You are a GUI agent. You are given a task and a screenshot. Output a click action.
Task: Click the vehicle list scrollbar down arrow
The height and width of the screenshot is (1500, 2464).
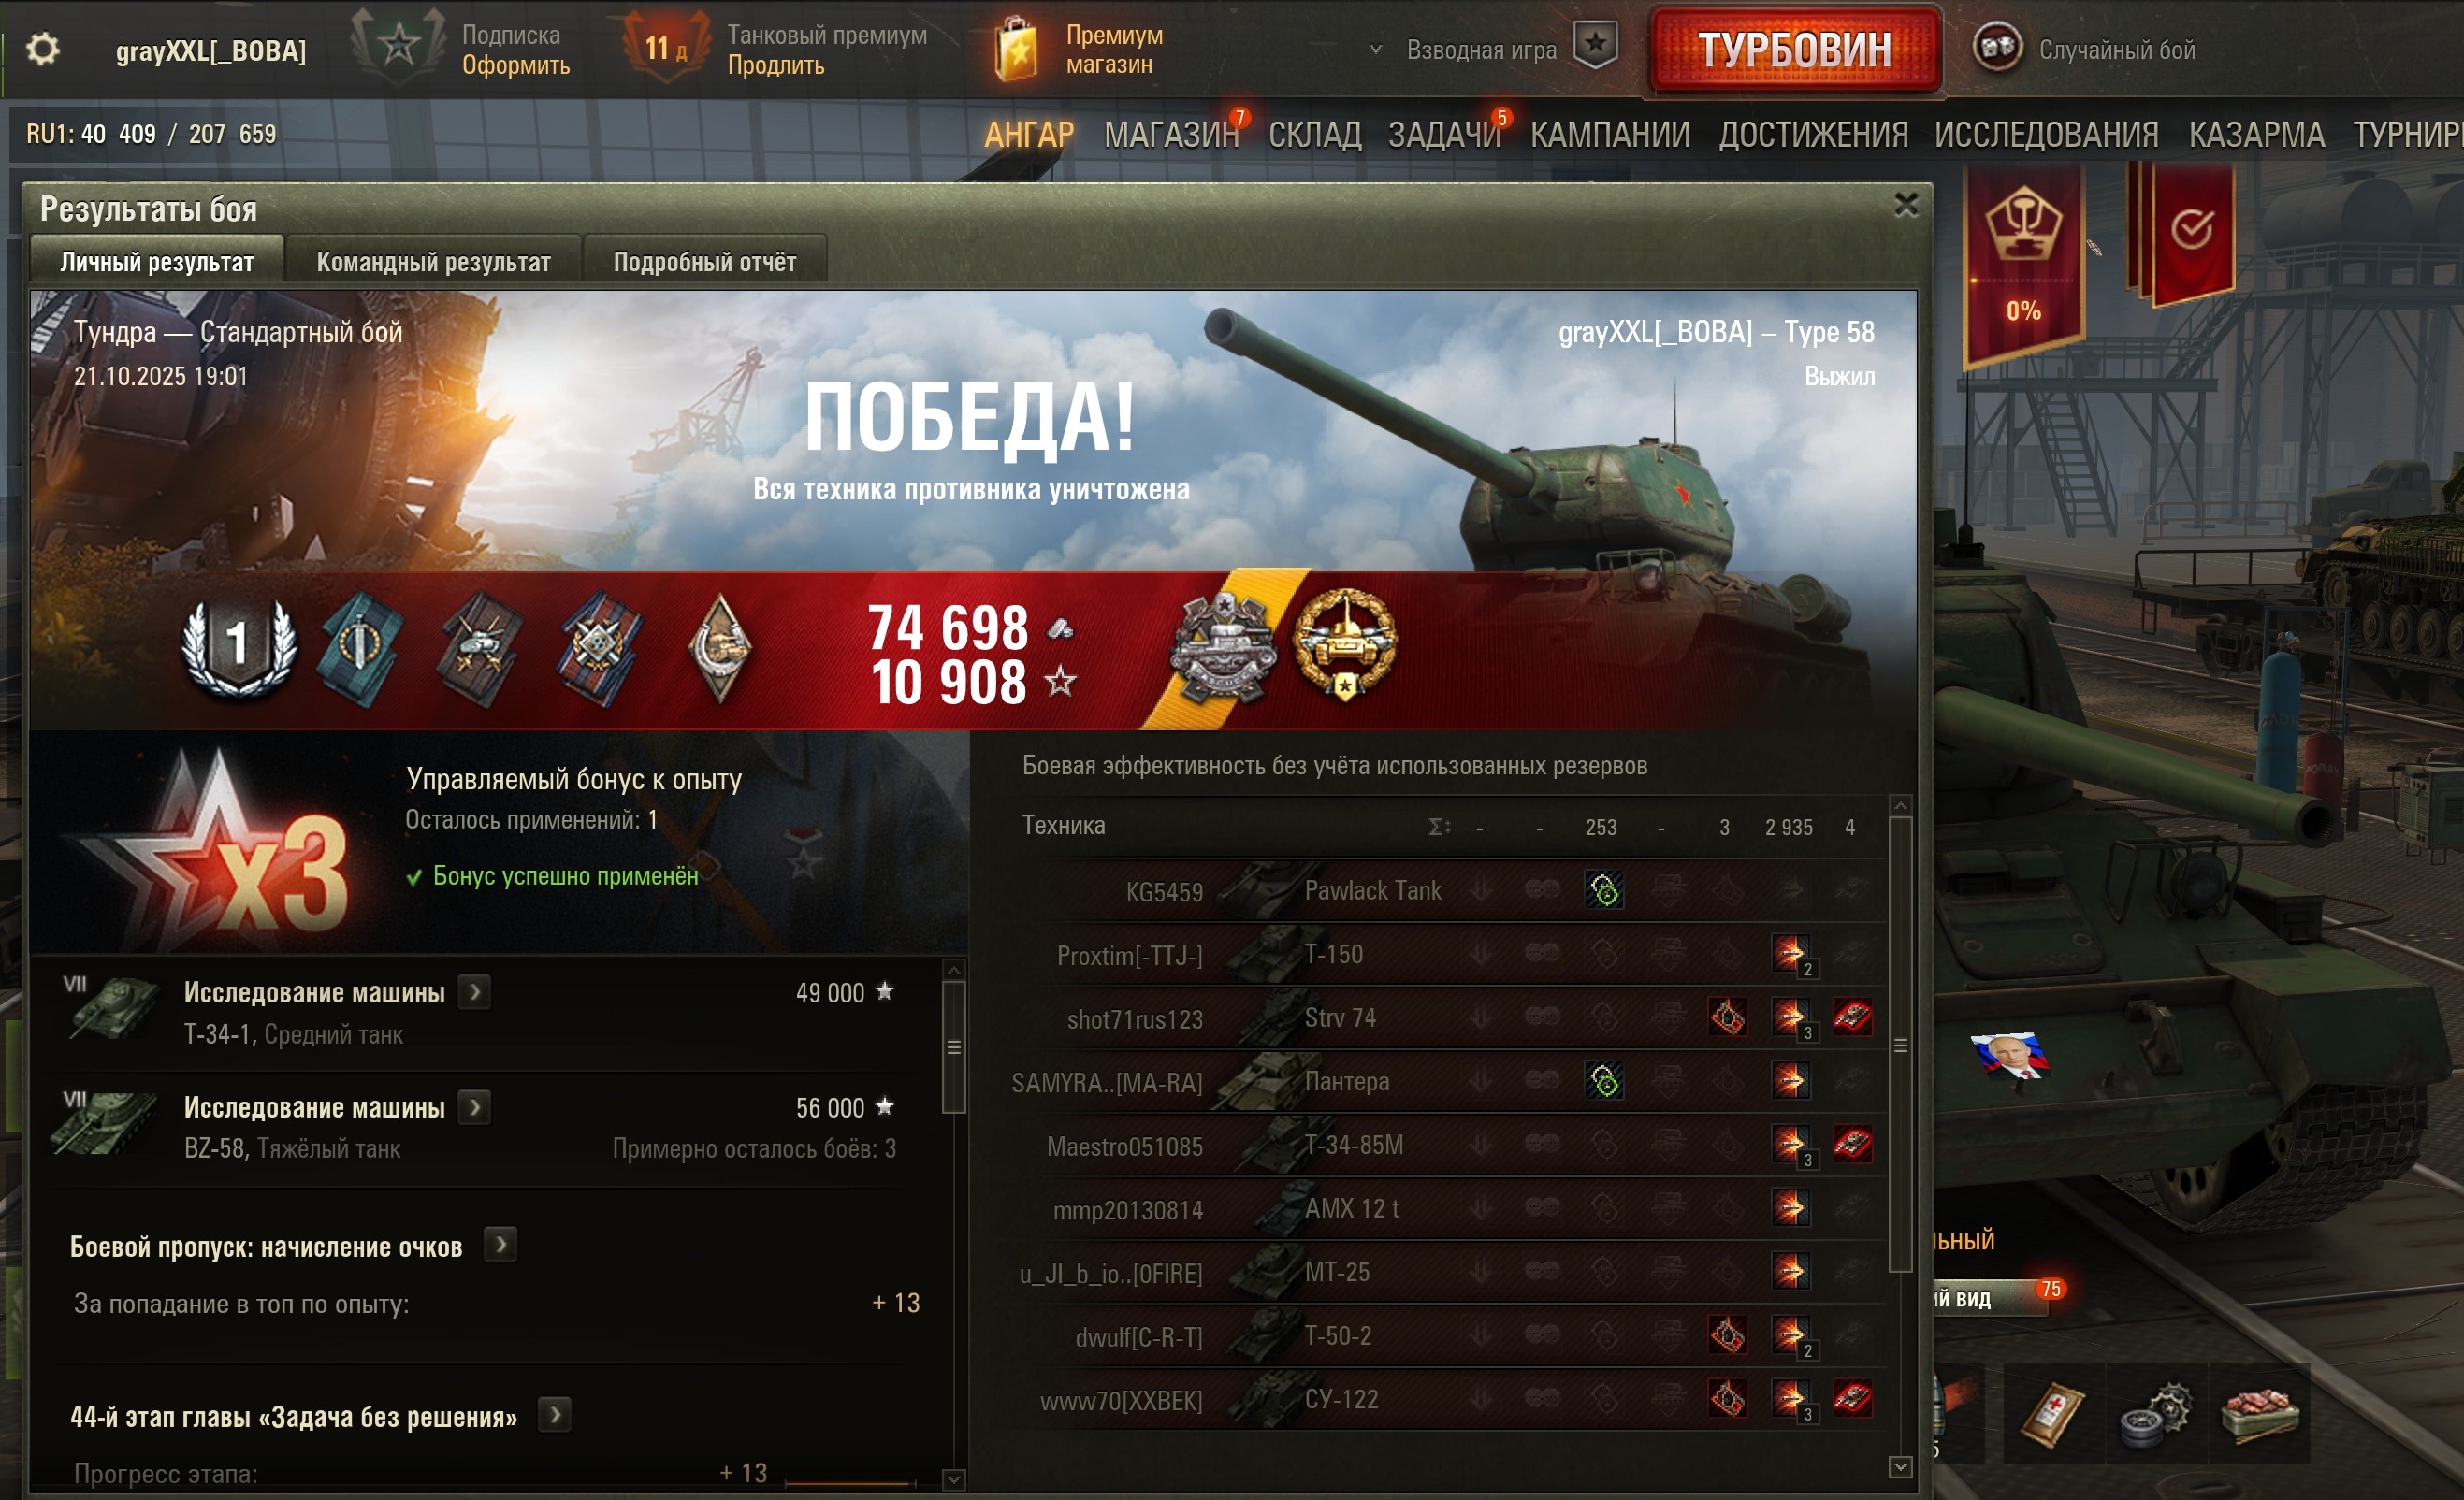pos(1900,1467)
